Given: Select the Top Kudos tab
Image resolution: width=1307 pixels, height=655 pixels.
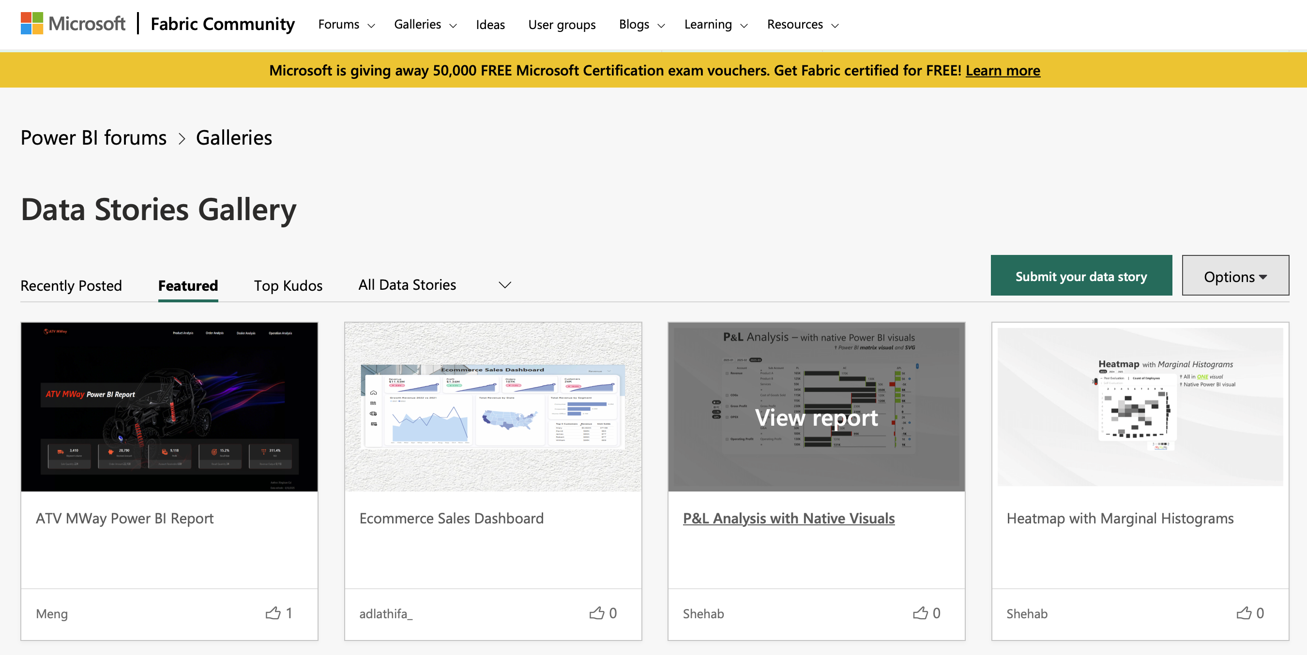Looking at the screenshot, I should click(288, 285).
